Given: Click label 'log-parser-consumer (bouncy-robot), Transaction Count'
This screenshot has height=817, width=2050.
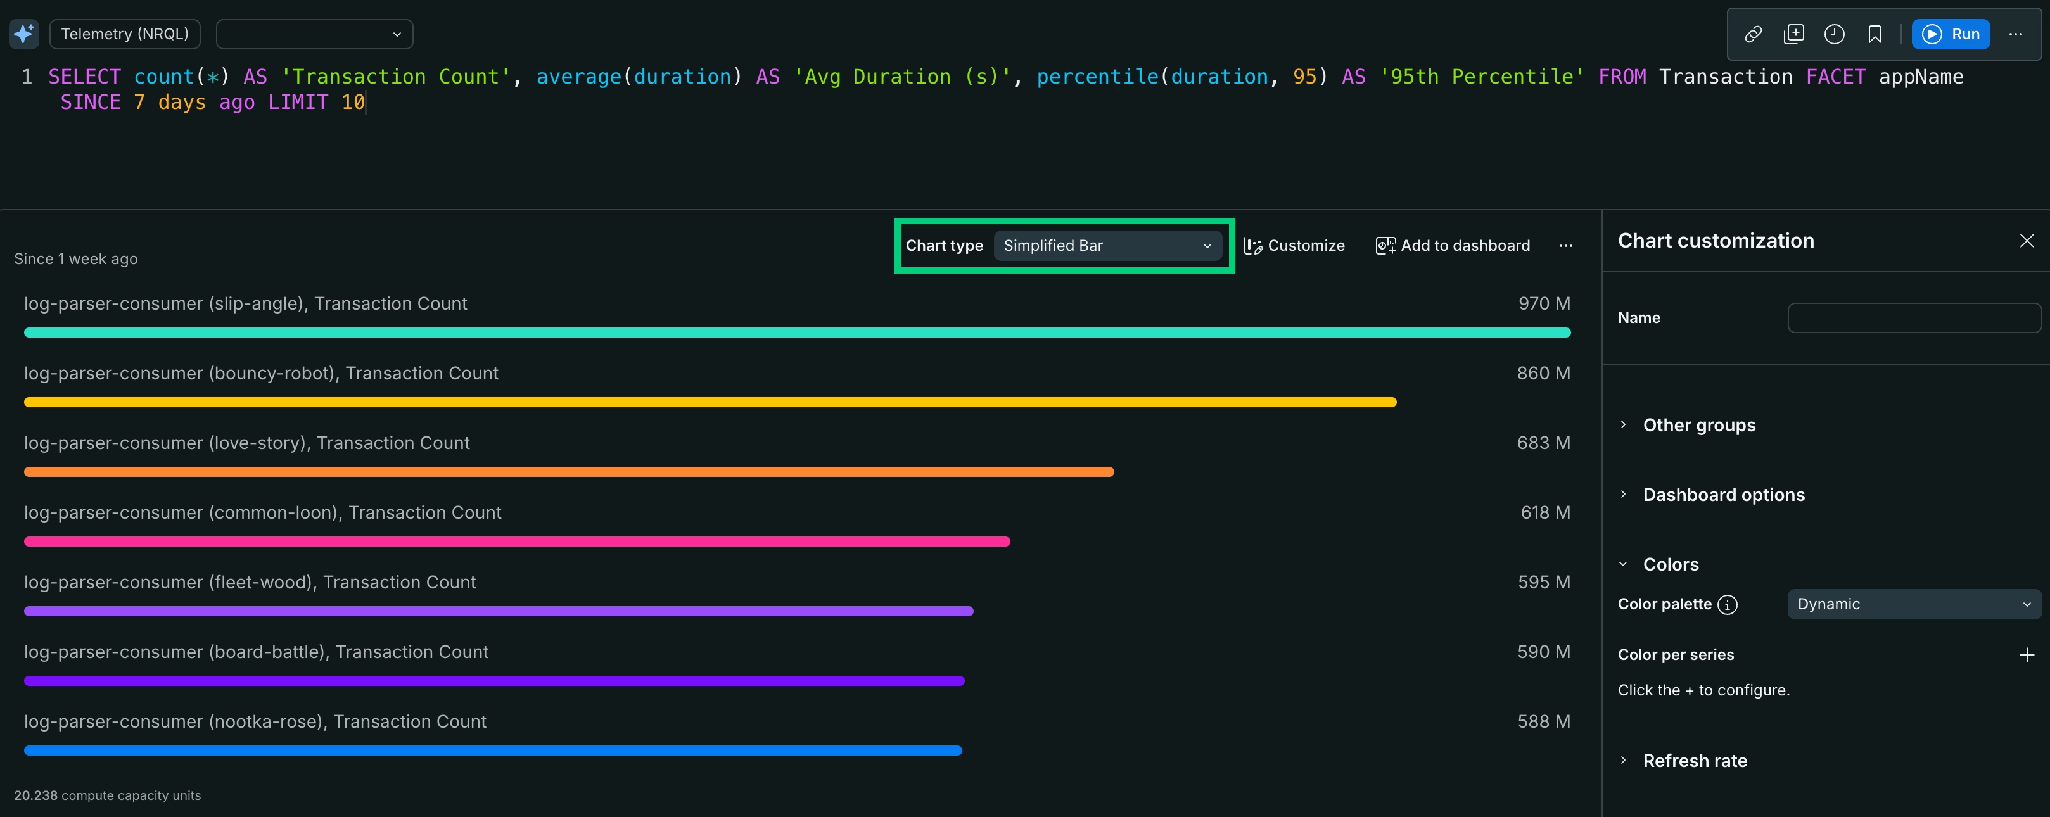Looking at the screenshot, I should pos(261,373).
